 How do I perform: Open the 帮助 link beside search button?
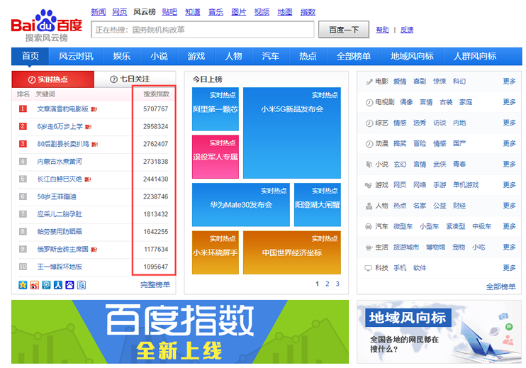382,30
